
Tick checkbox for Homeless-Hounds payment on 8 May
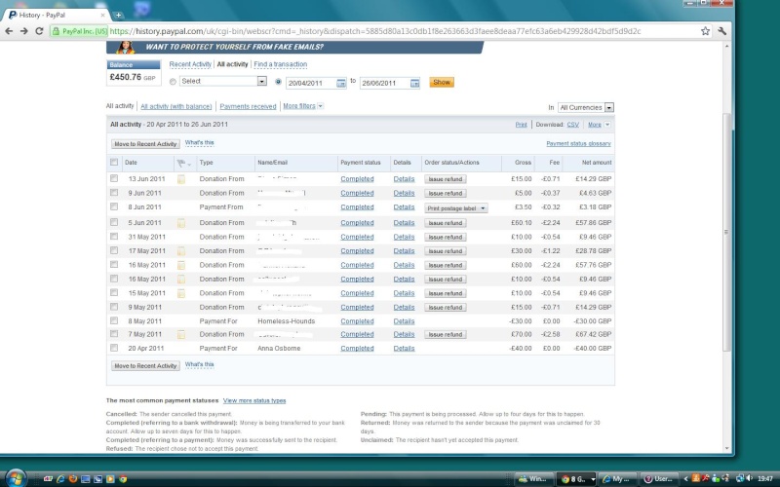coord(114,320)
